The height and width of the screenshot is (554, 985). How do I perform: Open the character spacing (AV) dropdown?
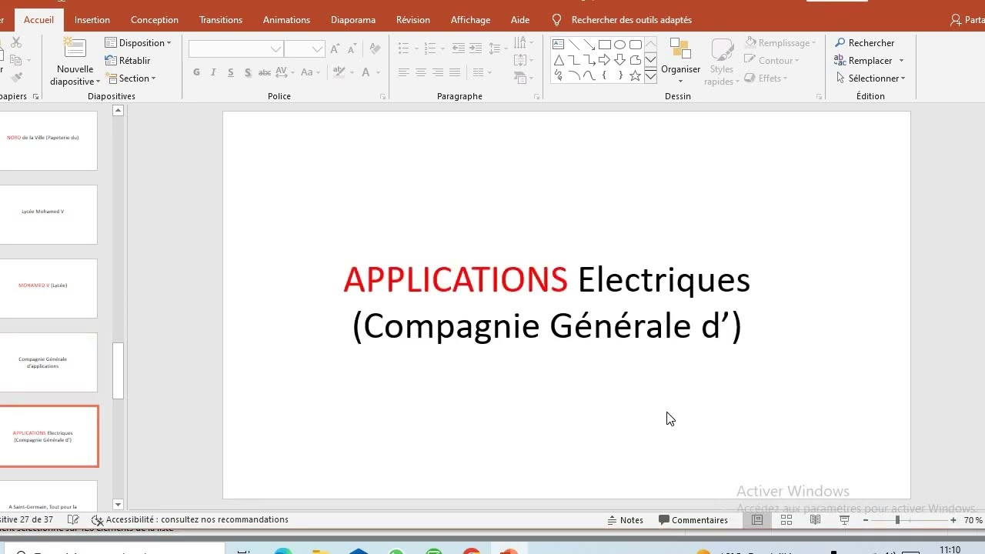[284, 72]
